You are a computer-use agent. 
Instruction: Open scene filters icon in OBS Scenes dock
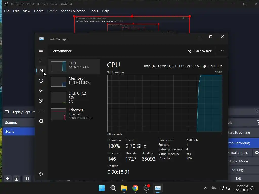point(27,179)
